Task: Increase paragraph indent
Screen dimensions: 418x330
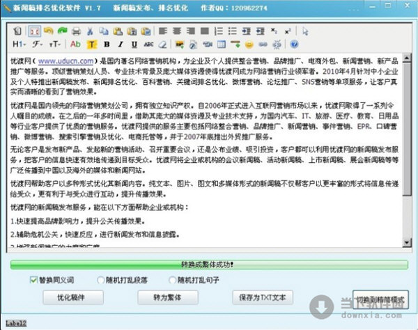Action: [247, 31]
